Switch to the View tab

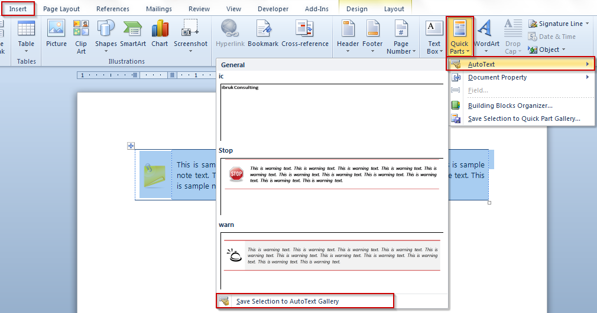(x=233, y=9)
